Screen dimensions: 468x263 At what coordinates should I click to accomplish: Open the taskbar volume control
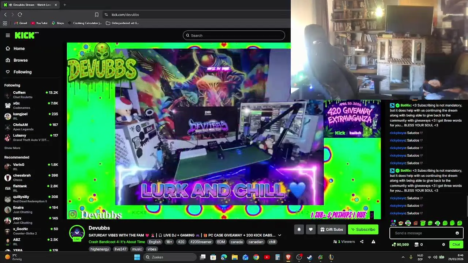point(436,257)
